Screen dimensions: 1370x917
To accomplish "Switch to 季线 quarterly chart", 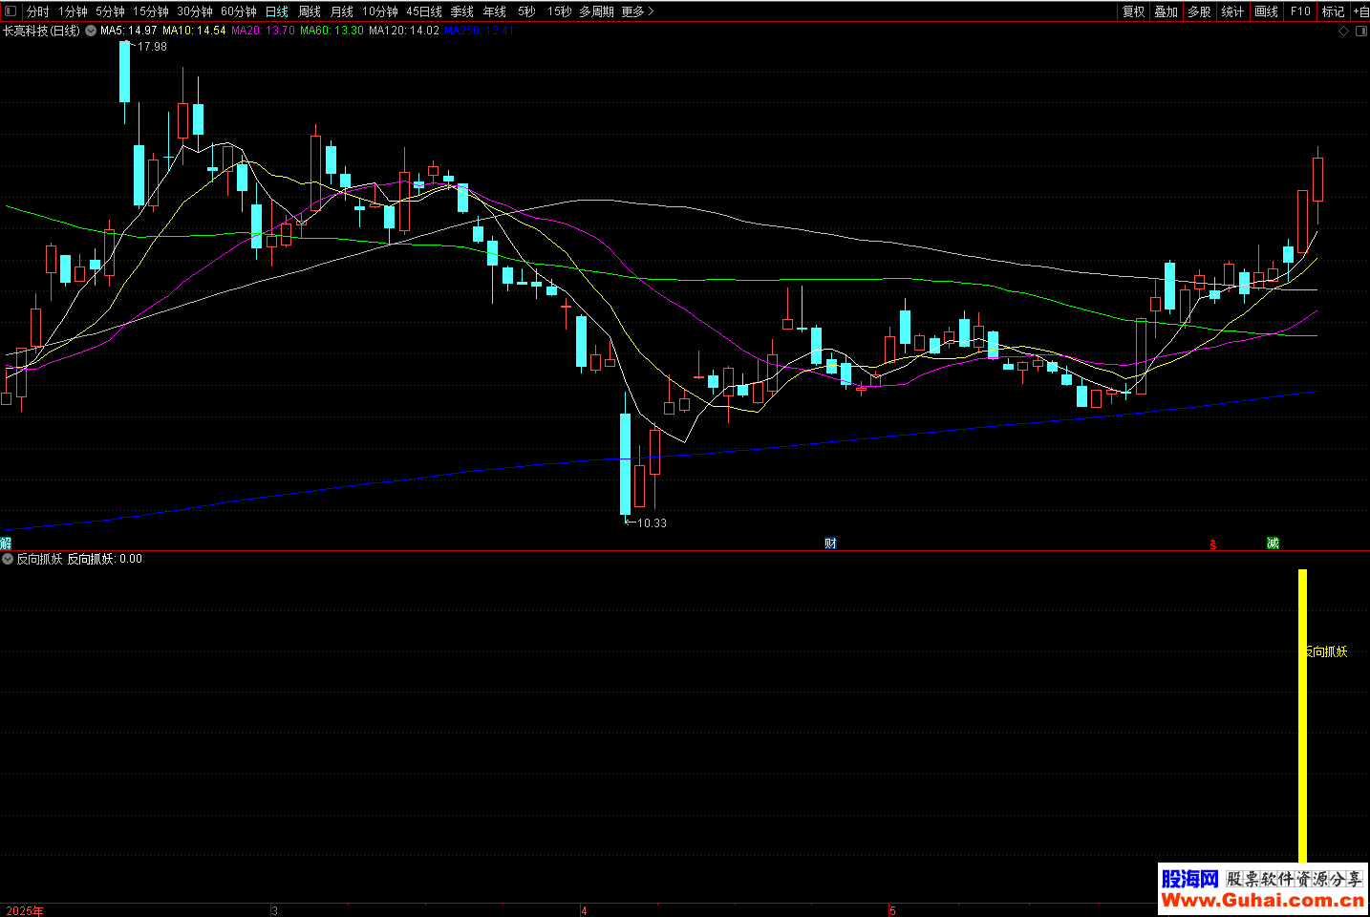I will tap(462, 11).
